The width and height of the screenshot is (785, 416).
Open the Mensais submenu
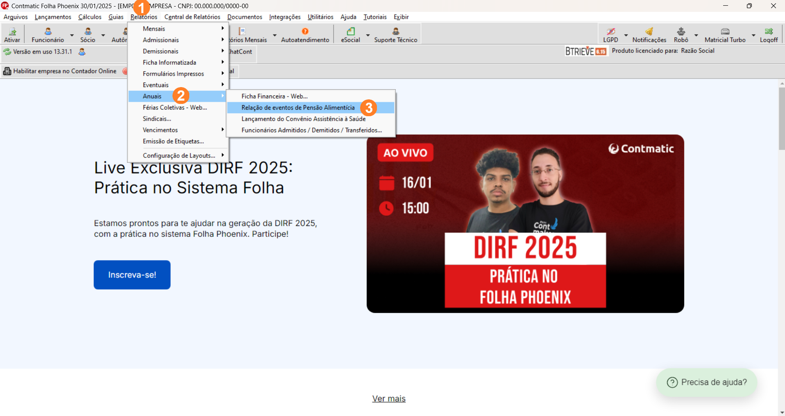(x=178, y=29)
